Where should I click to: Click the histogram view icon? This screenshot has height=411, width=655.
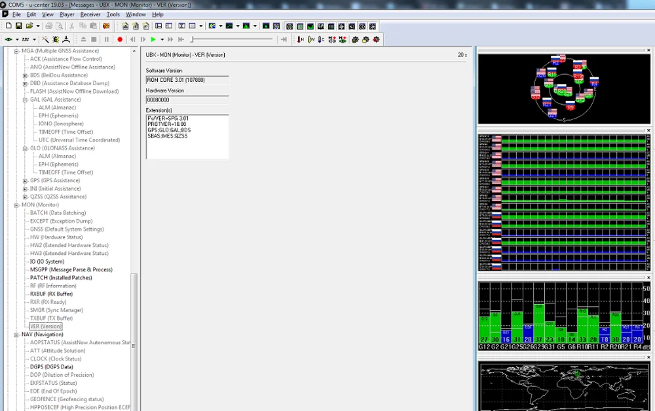point(246,26)
